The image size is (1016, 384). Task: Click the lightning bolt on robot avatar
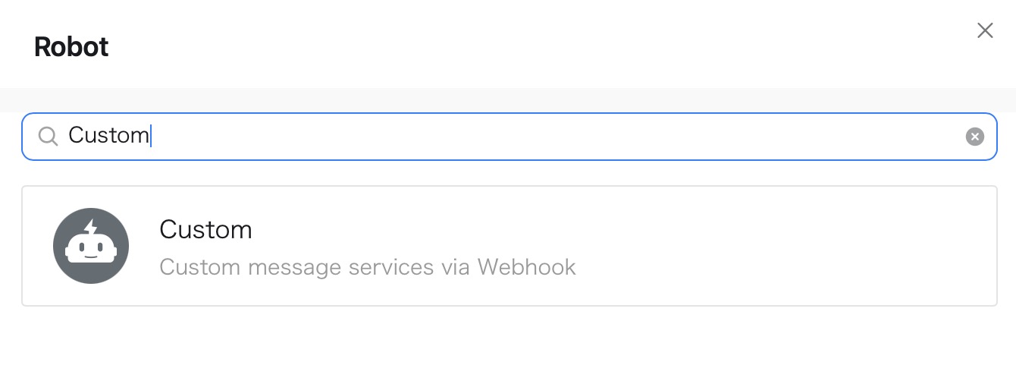(x=91, y=227)
